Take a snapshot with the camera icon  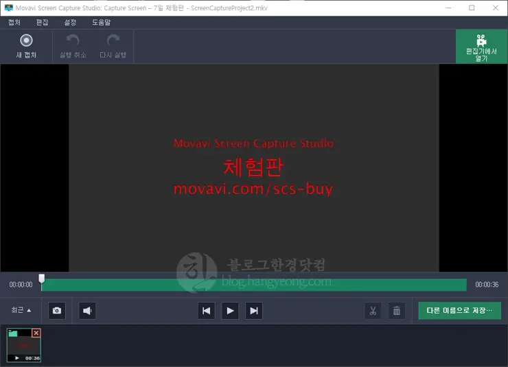(x=57, y=311)
